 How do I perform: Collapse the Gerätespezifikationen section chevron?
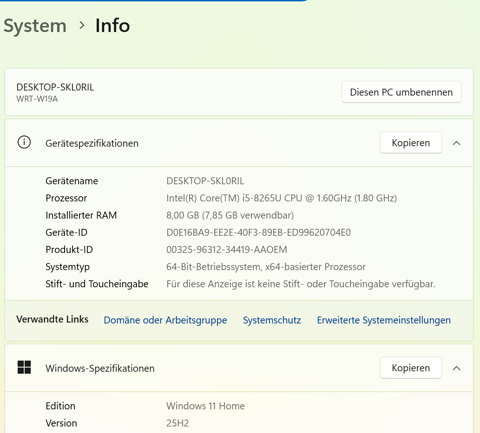coord(456,143)
